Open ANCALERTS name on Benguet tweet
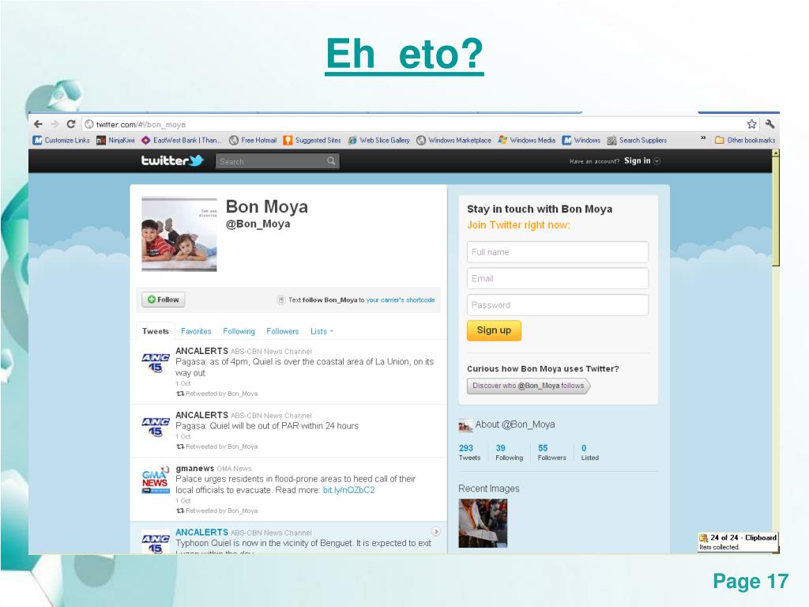This screenshot has height=607, width=809. (201, 532)
